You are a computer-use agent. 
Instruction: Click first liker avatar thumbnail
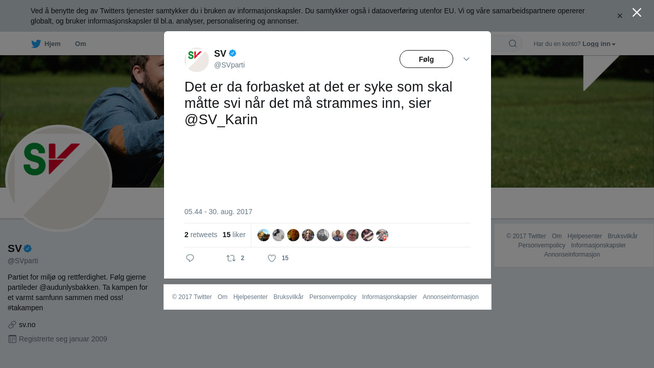[264, 235]
